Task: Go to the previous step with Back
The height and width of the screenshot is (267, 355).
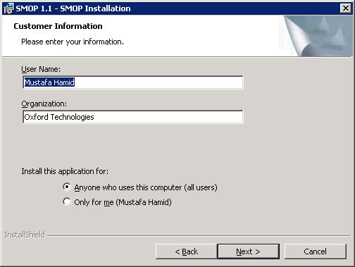Action: click(x=186, y=252)
